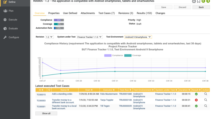Click CW 31 Compliance data point on chart
This screenshot has width=213, height=119.
click(115, 68)
